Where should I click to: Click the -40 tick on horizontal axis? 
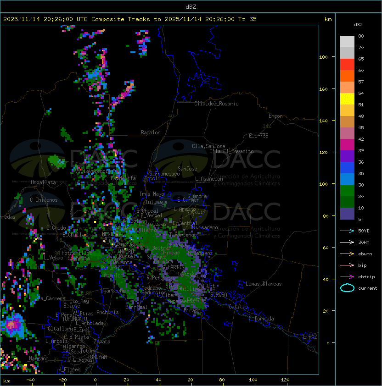pyautogui.click(x=31, y=380)
